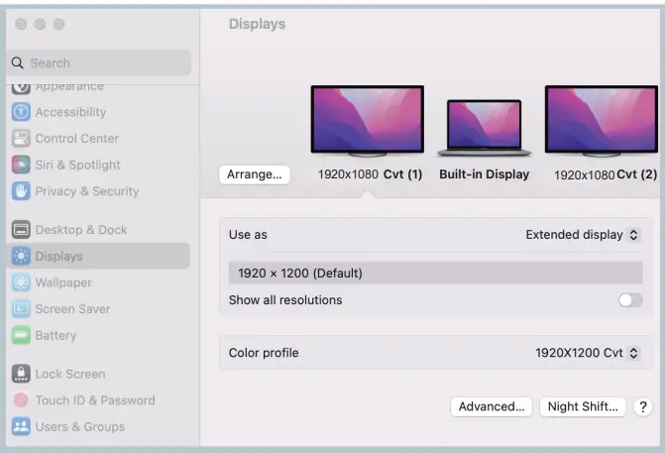Open the Lock Screen icon
The width and height of the screenshot is (665, 453).
pos(20,374)
